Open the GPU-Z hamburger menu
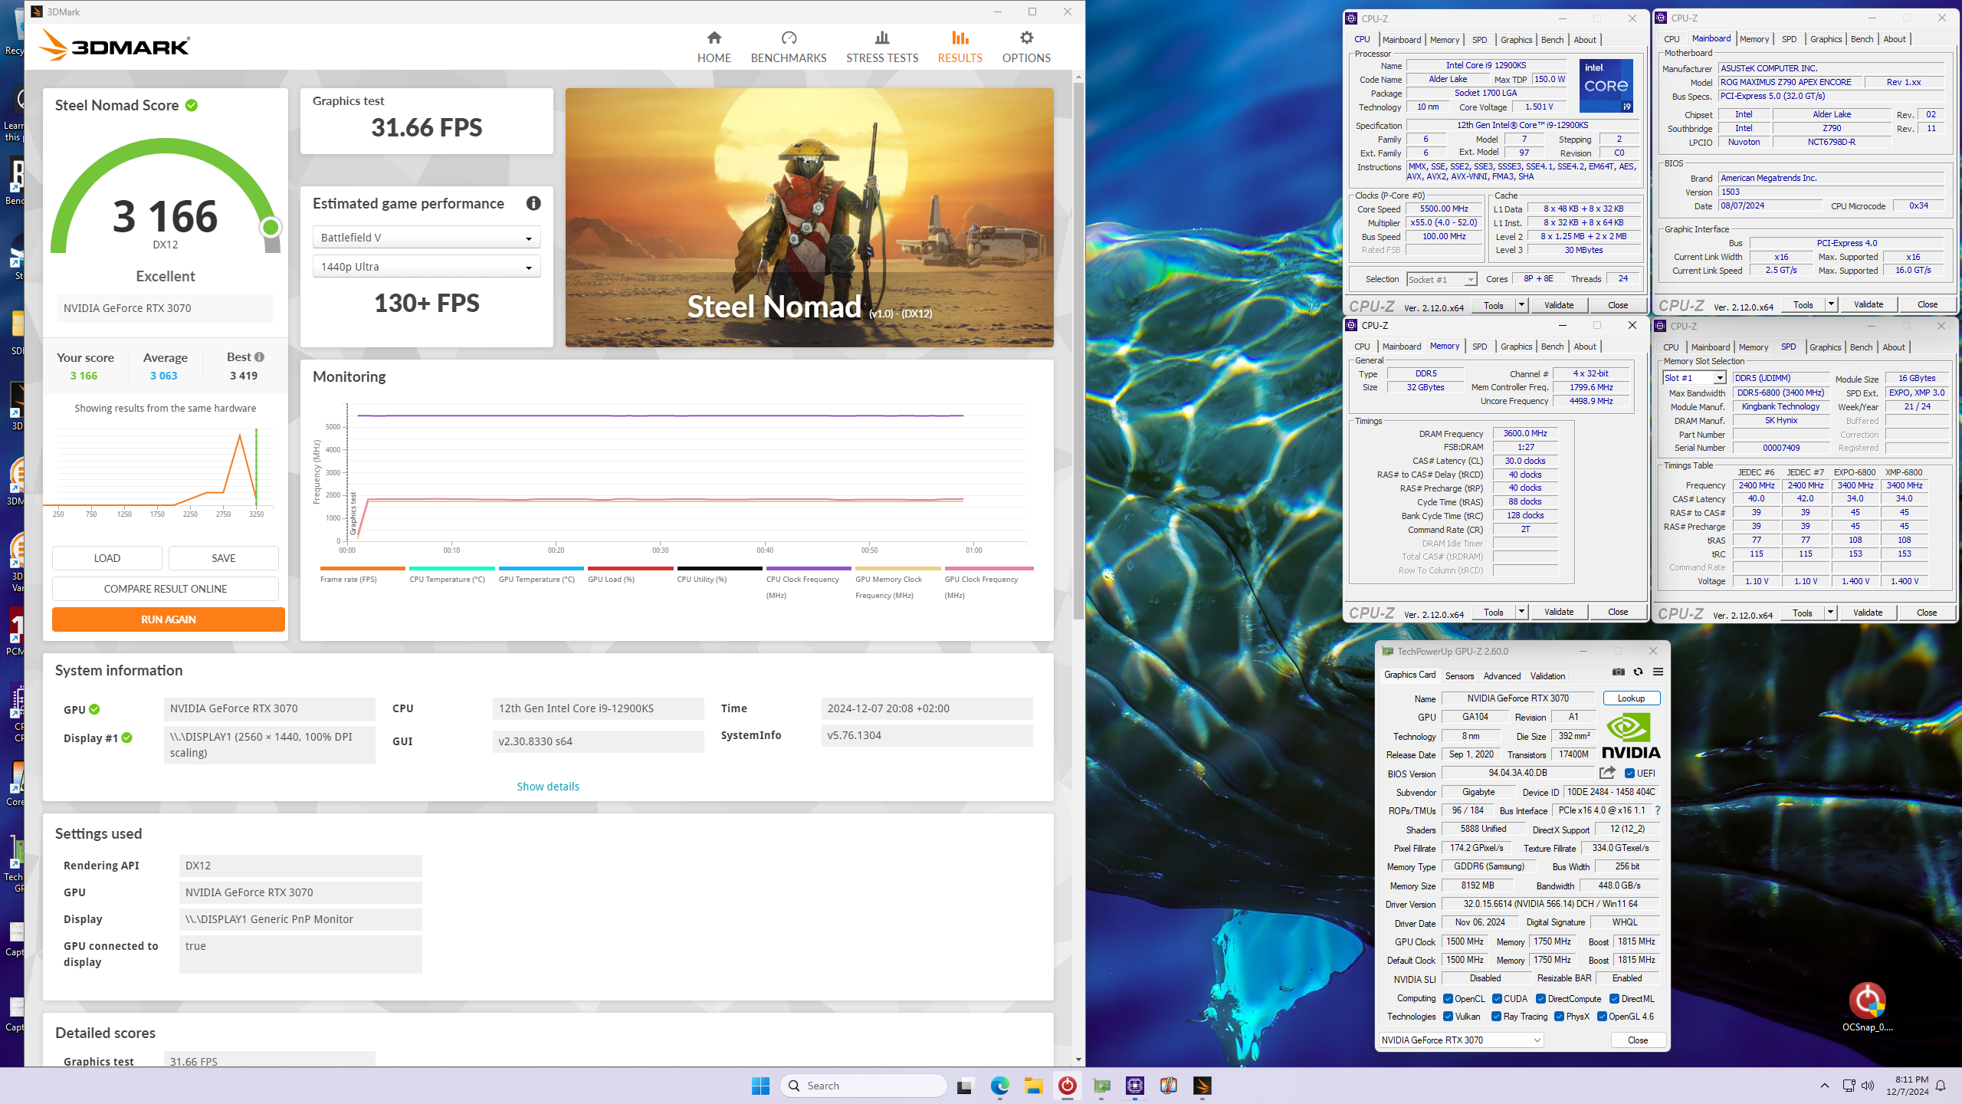 pyautogui.click(x=1658, y=672)
